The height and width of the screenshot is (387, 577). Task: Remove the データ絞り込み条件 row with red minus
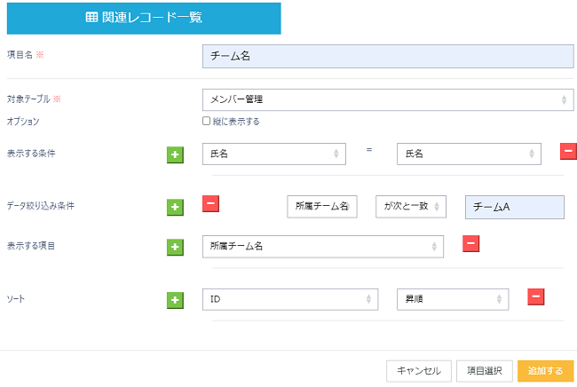(x=211, y=203)
